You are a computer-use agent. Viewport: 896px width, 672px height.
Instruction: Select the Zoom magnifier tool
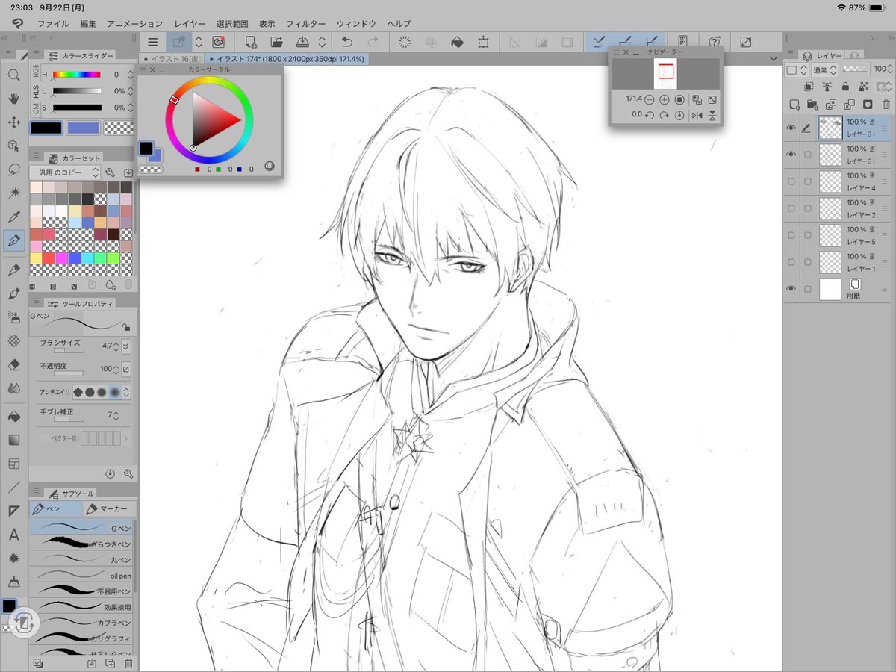(13, 75)
